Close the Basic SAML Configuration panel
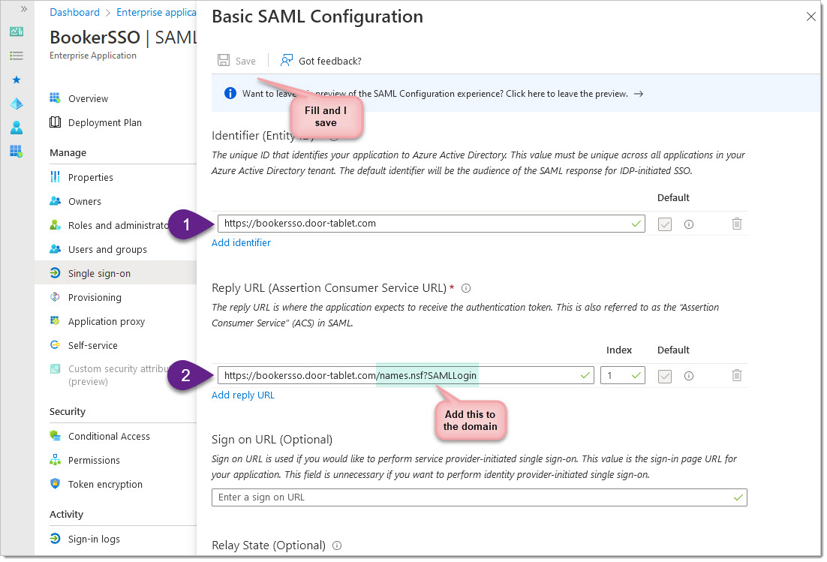The height and width of the screenshot is (562, 827). coord(810,17)
